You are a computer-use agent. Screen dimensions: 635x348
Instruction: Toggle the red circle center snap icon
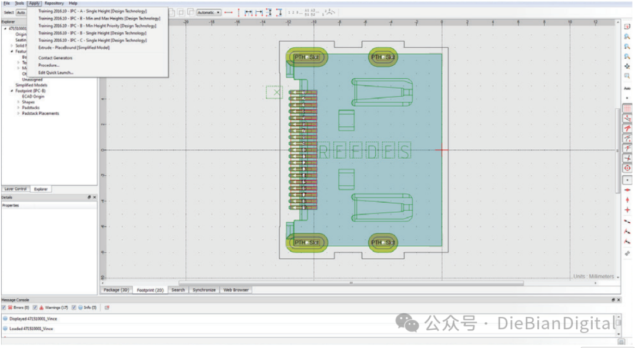(x=627, y=168)
